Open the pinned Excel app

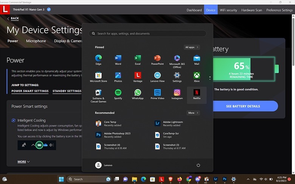pos(138,60)
